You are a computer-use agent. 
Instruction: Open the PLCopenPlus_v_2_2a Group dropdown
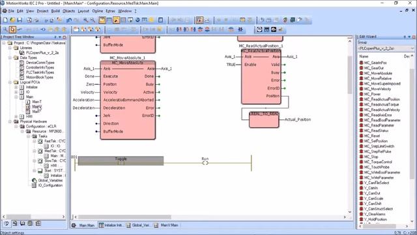coord(412,48)
